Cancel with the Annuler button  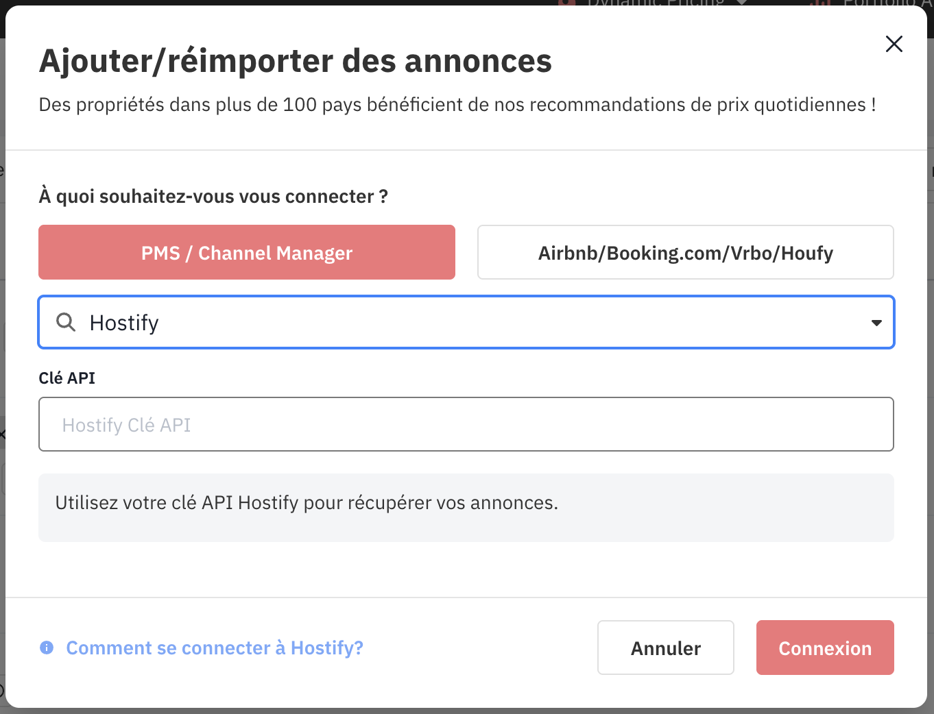[665, 648]
